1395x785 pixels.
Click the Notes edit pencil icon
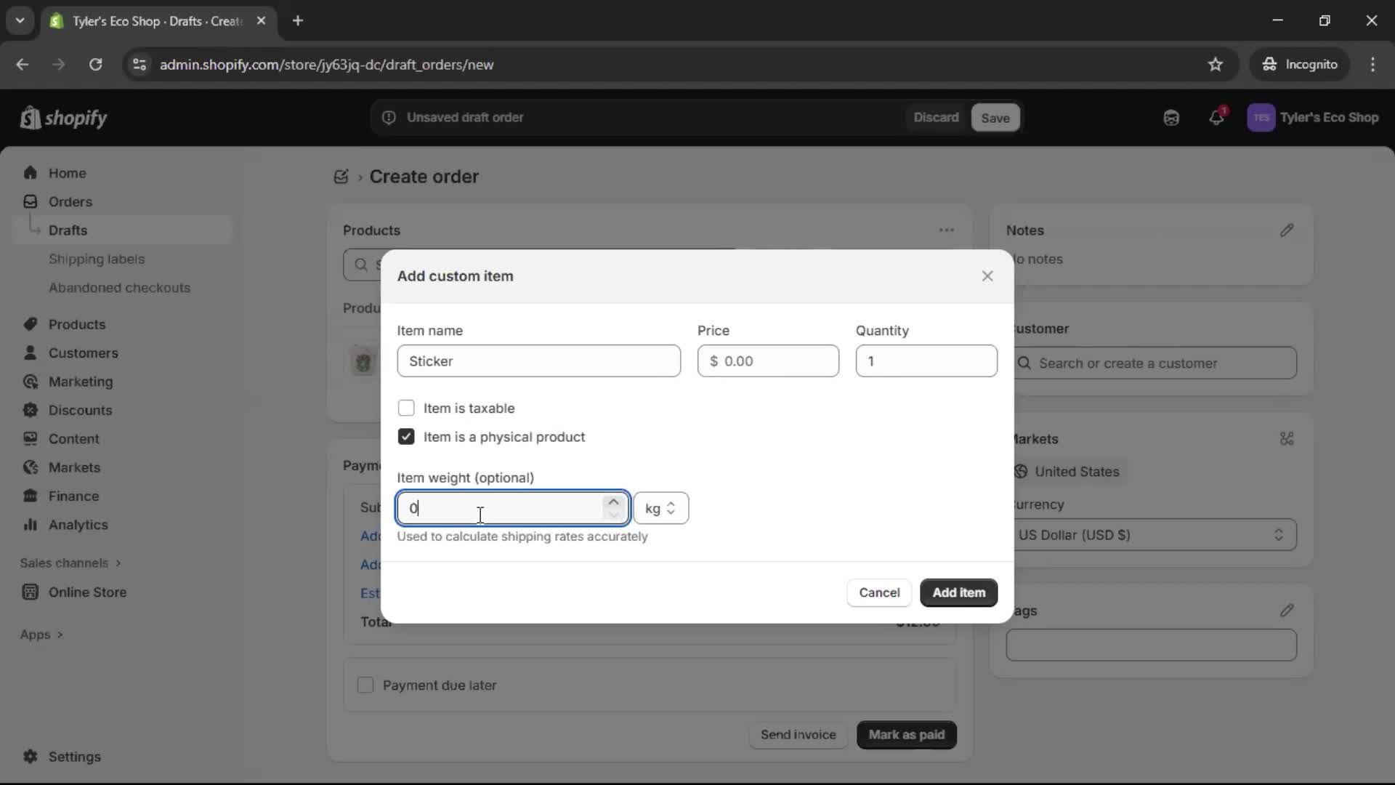[1287, 230]
